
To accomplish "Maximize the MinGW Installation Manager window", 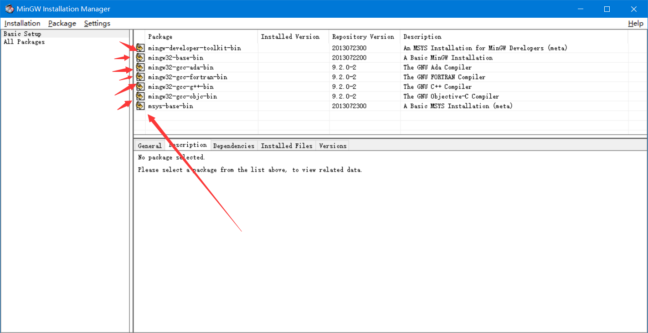I will pos(607,9).
